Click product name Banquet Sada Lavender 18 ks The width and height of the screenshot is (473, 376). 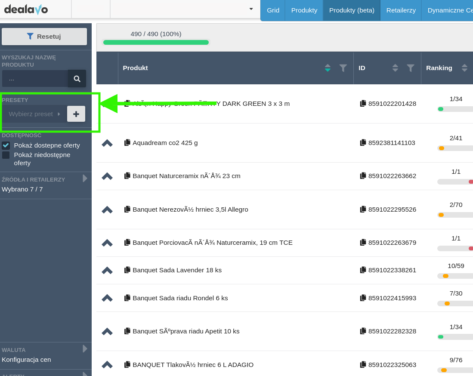177,270
